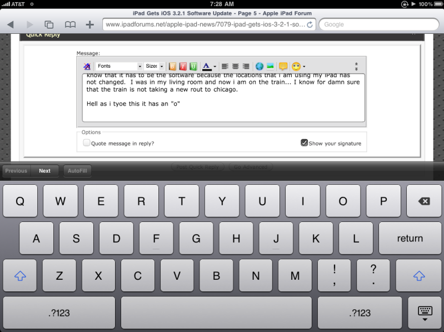Tap the P key
Image resolution: width=444 pixels, height=332 pixels.
(383, 201)
